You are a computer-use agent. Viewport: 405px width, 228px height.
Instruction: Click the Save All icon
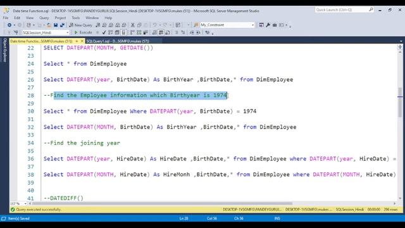(x=62, y=25)
